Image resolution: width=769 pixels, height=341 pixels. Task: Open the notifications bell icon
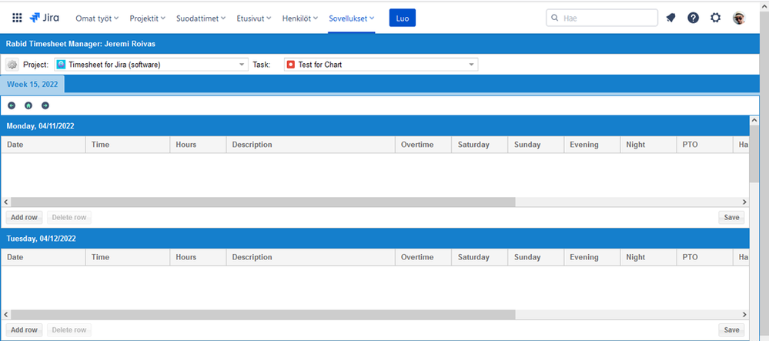click(670, 18)
